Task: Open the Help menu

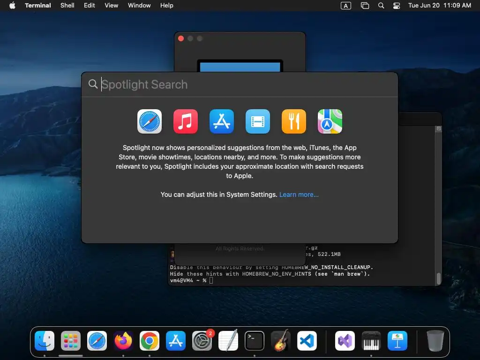Action: tap(167, 6)
